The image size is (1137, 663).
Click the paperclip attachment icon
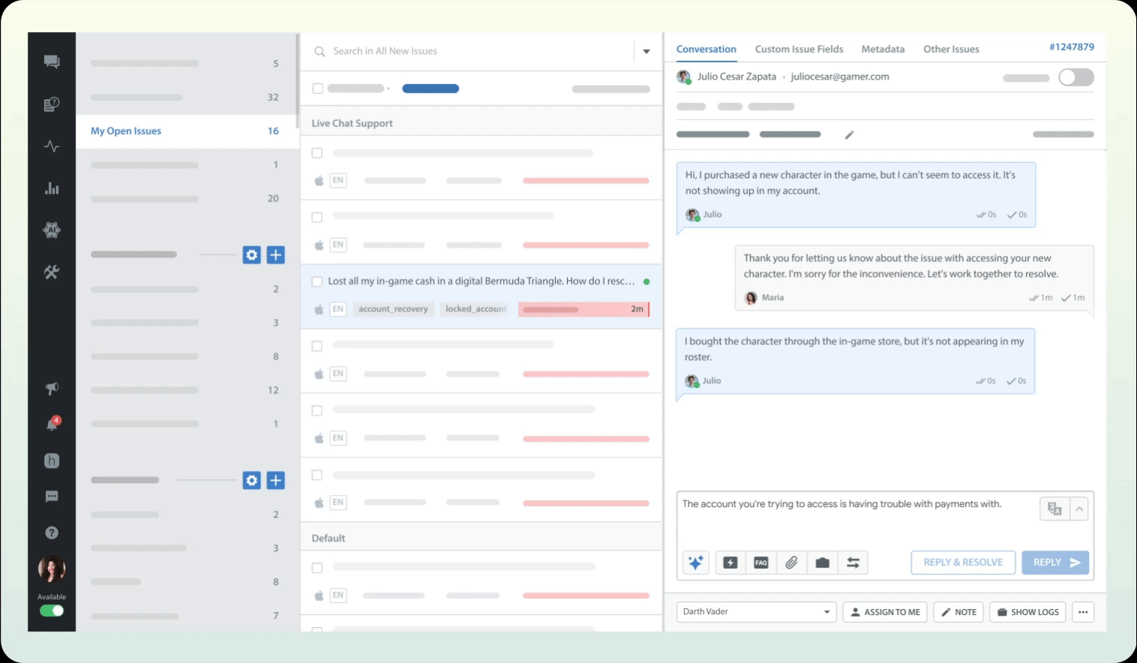coord(791,562)
